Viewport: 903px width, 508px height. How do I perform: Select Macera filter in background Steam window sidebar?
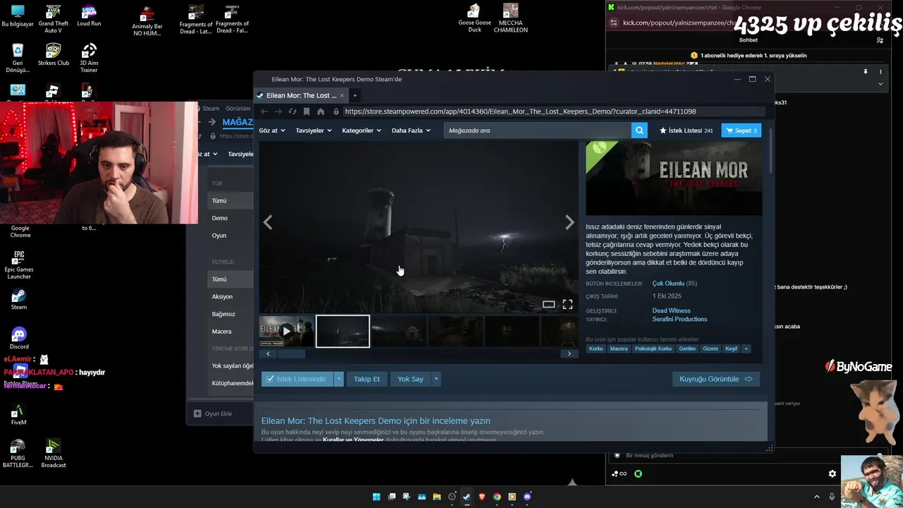pyautogui.click(x=222, y=332)
